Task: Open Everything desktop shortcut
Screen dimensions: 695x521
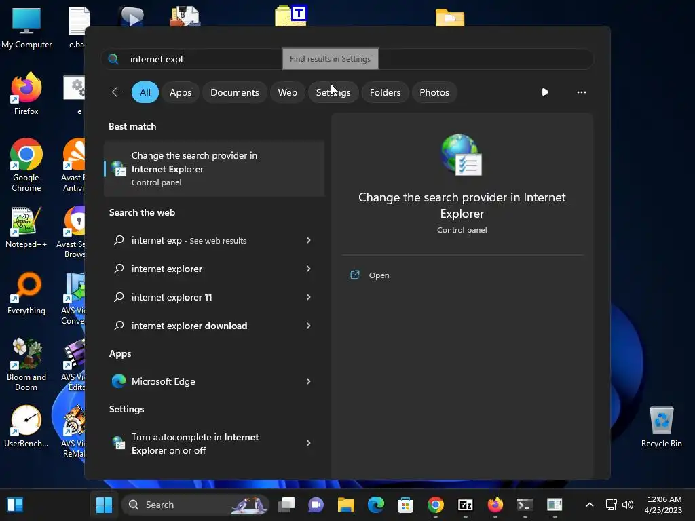Action: click(26, 293)
